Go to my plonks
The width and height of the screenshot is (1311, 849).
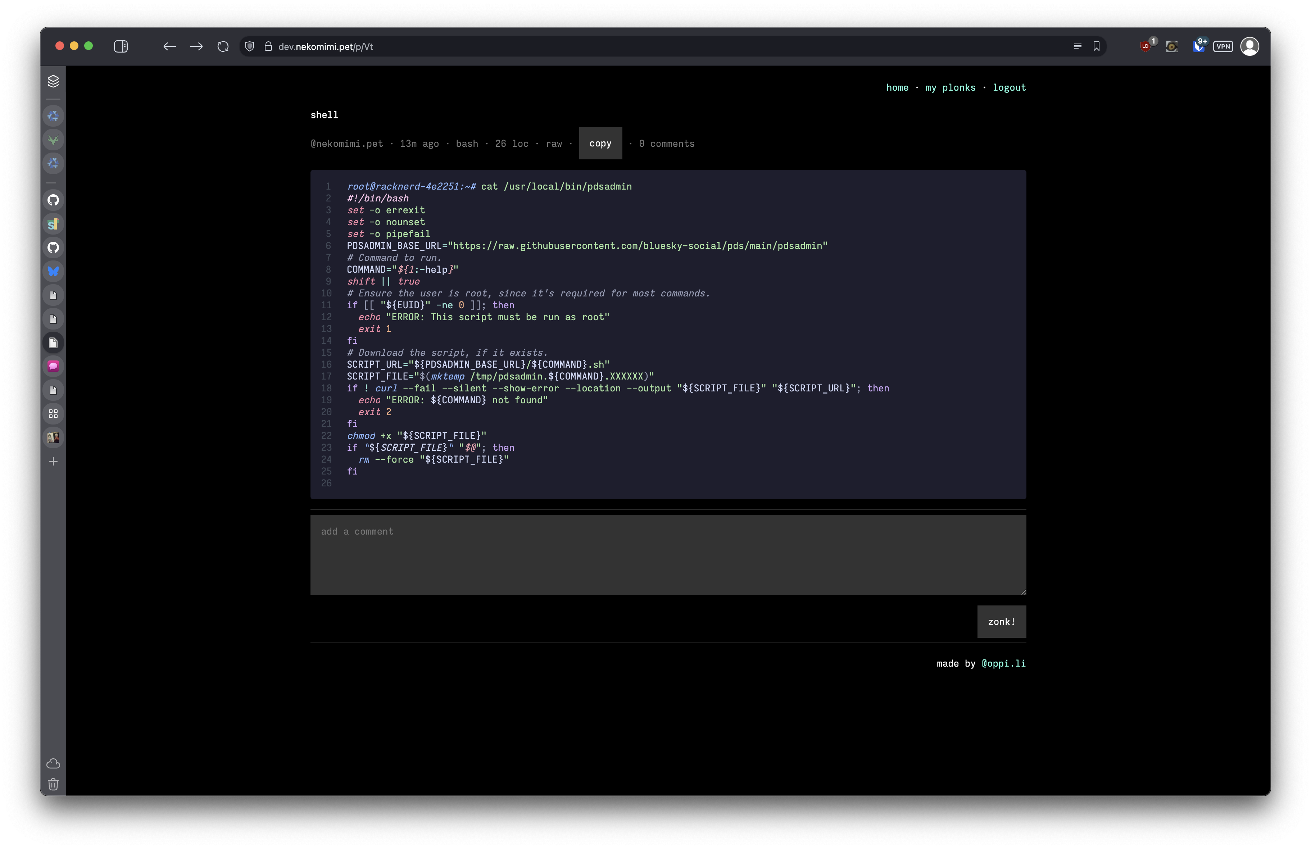(950, 88)
